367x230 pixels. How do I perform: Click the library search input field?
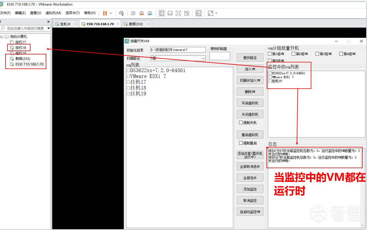[25, 28]
